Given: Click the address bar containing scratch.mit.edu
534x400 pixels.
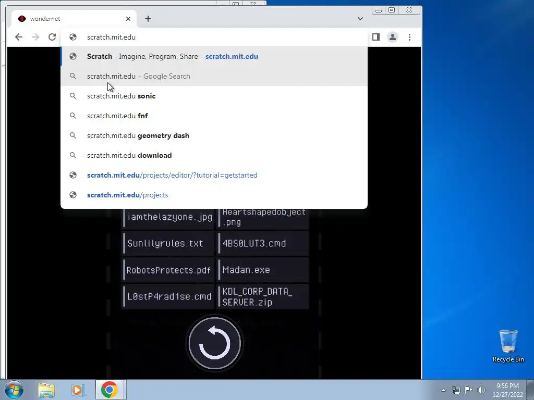Looking at the screenshot, I should (x=214, y=37).
